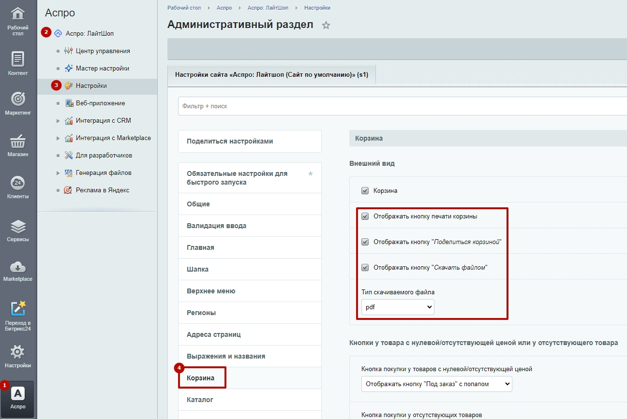
Task: Click the Интеграция с Marketplace chart icon
Action: tap(69, 138)
